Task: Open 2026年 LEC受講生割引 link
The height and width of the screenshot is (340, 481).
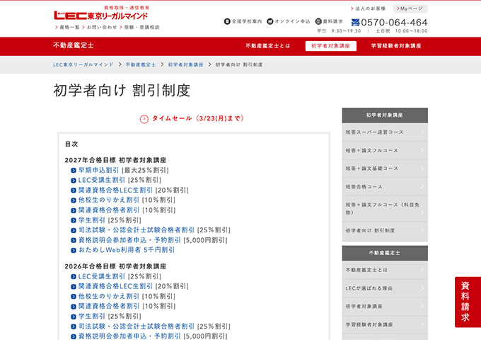Action: click(102, 276)
